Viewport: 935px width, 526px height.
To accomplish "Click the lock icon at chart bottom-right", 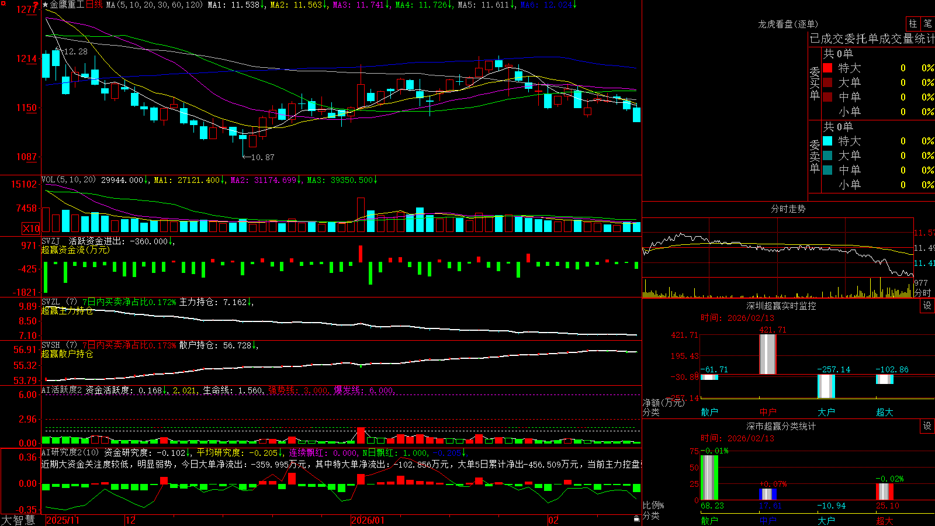I will tap(636, 519).
